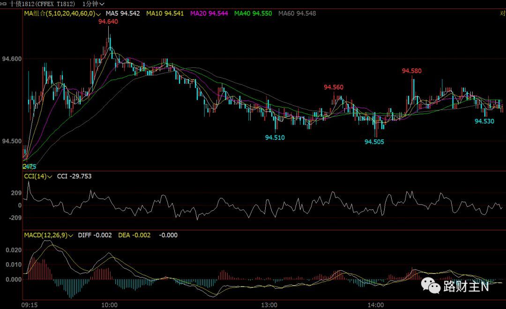Click the small icon left of 十债1812
The image size is (506, 309).
click(x=4, y=4)
